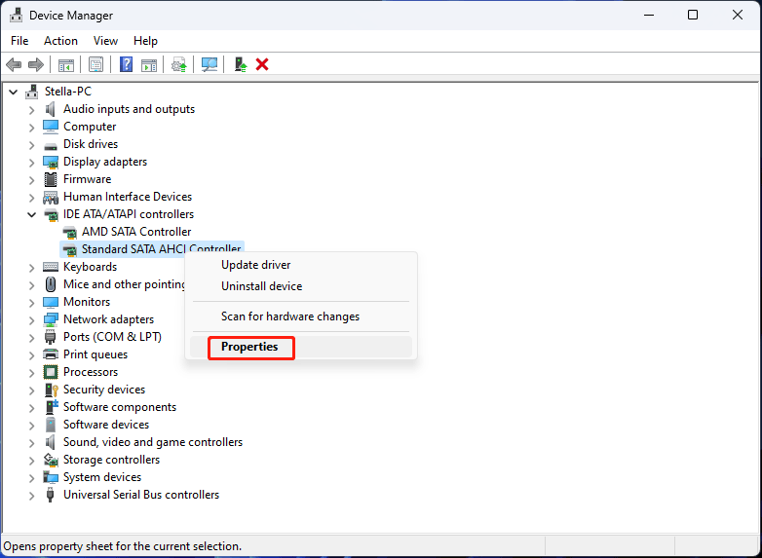762x558 pixels.
Task: Click the Universal Serial Bus controllers icon
Action: click(50, 495)
